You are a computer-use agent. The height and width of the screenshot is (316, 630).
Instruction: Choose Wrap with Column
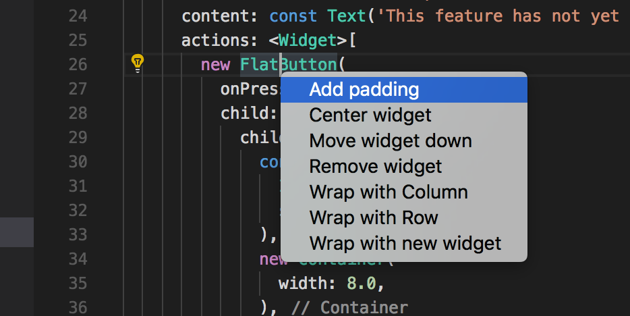click(388, 192)
